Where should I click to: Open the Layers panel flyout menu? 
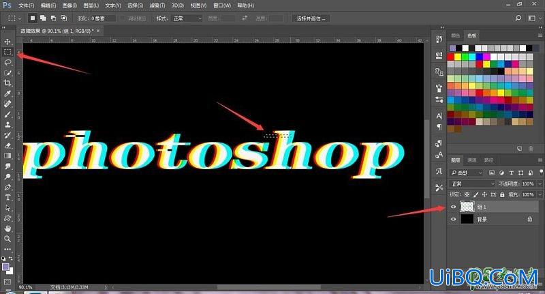tap(540, 160)
